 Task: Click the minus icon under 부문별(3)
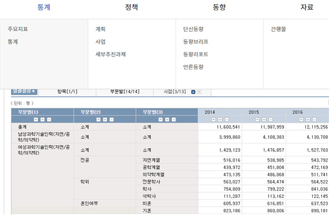point(173,119)
